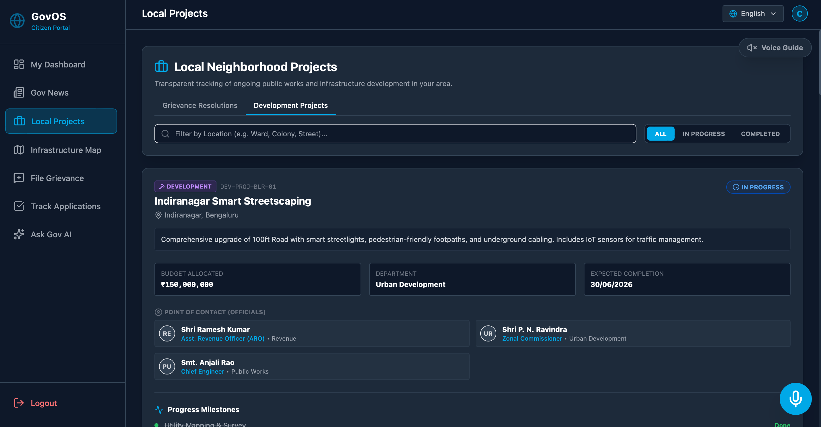Screen dimensions: 821x427
Task: Open Track Applications checkbox icon
Action: 19,206
